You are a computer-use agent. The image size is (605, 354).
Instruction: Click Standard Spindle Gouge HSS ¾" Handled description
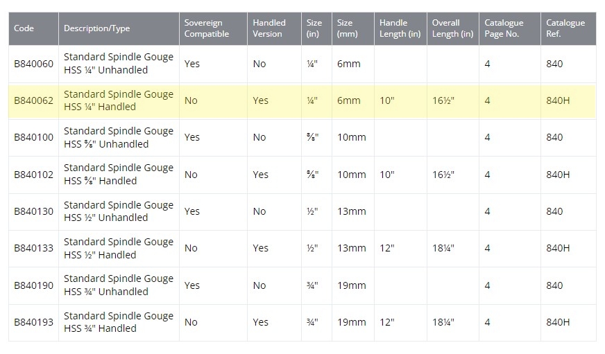tap(118, 322)
